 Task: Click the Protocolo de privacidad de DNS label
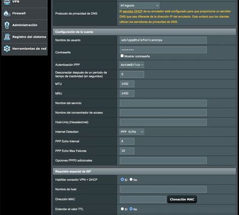tap(76, 14)
